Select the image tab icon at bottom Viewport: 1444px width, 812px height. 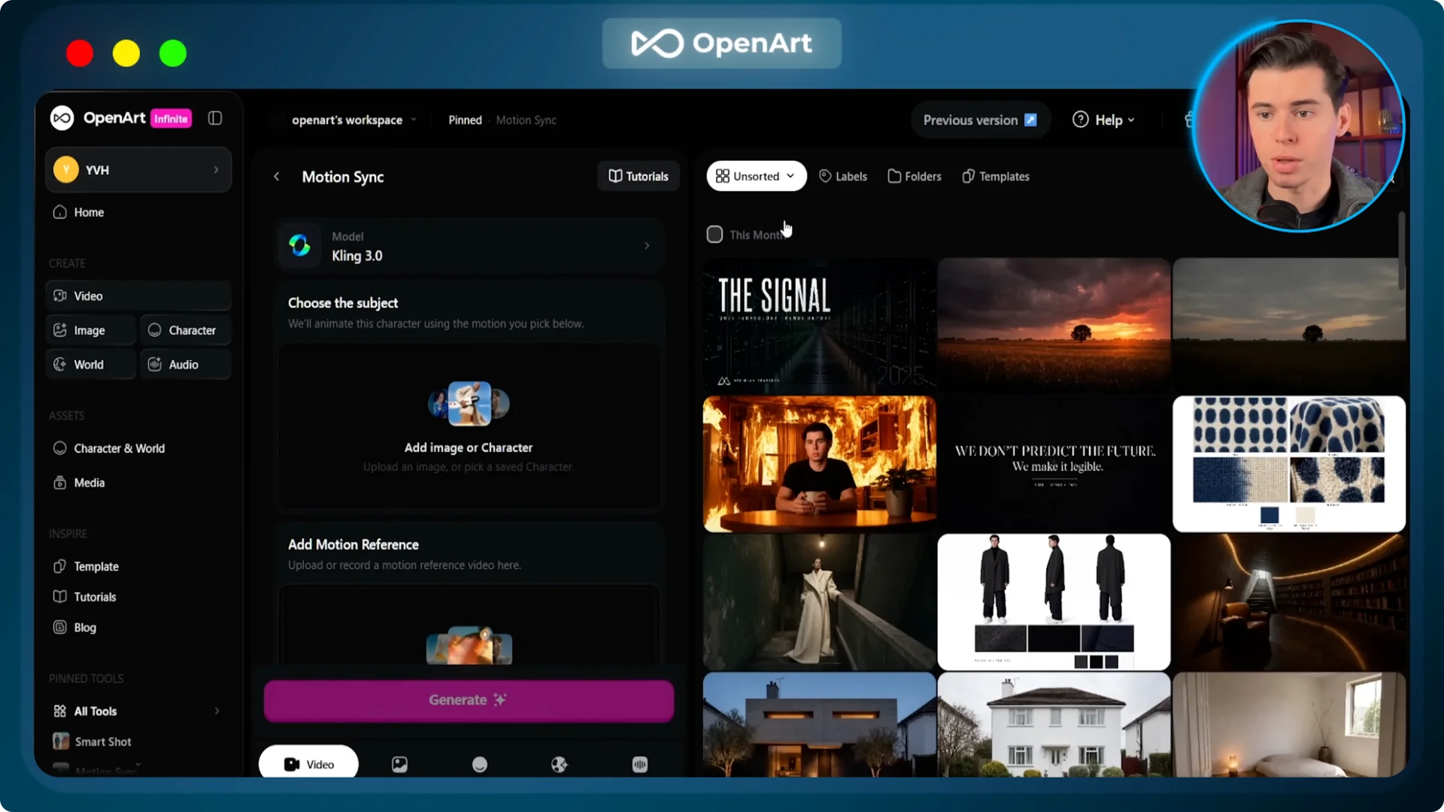click(x=399, y=764)
